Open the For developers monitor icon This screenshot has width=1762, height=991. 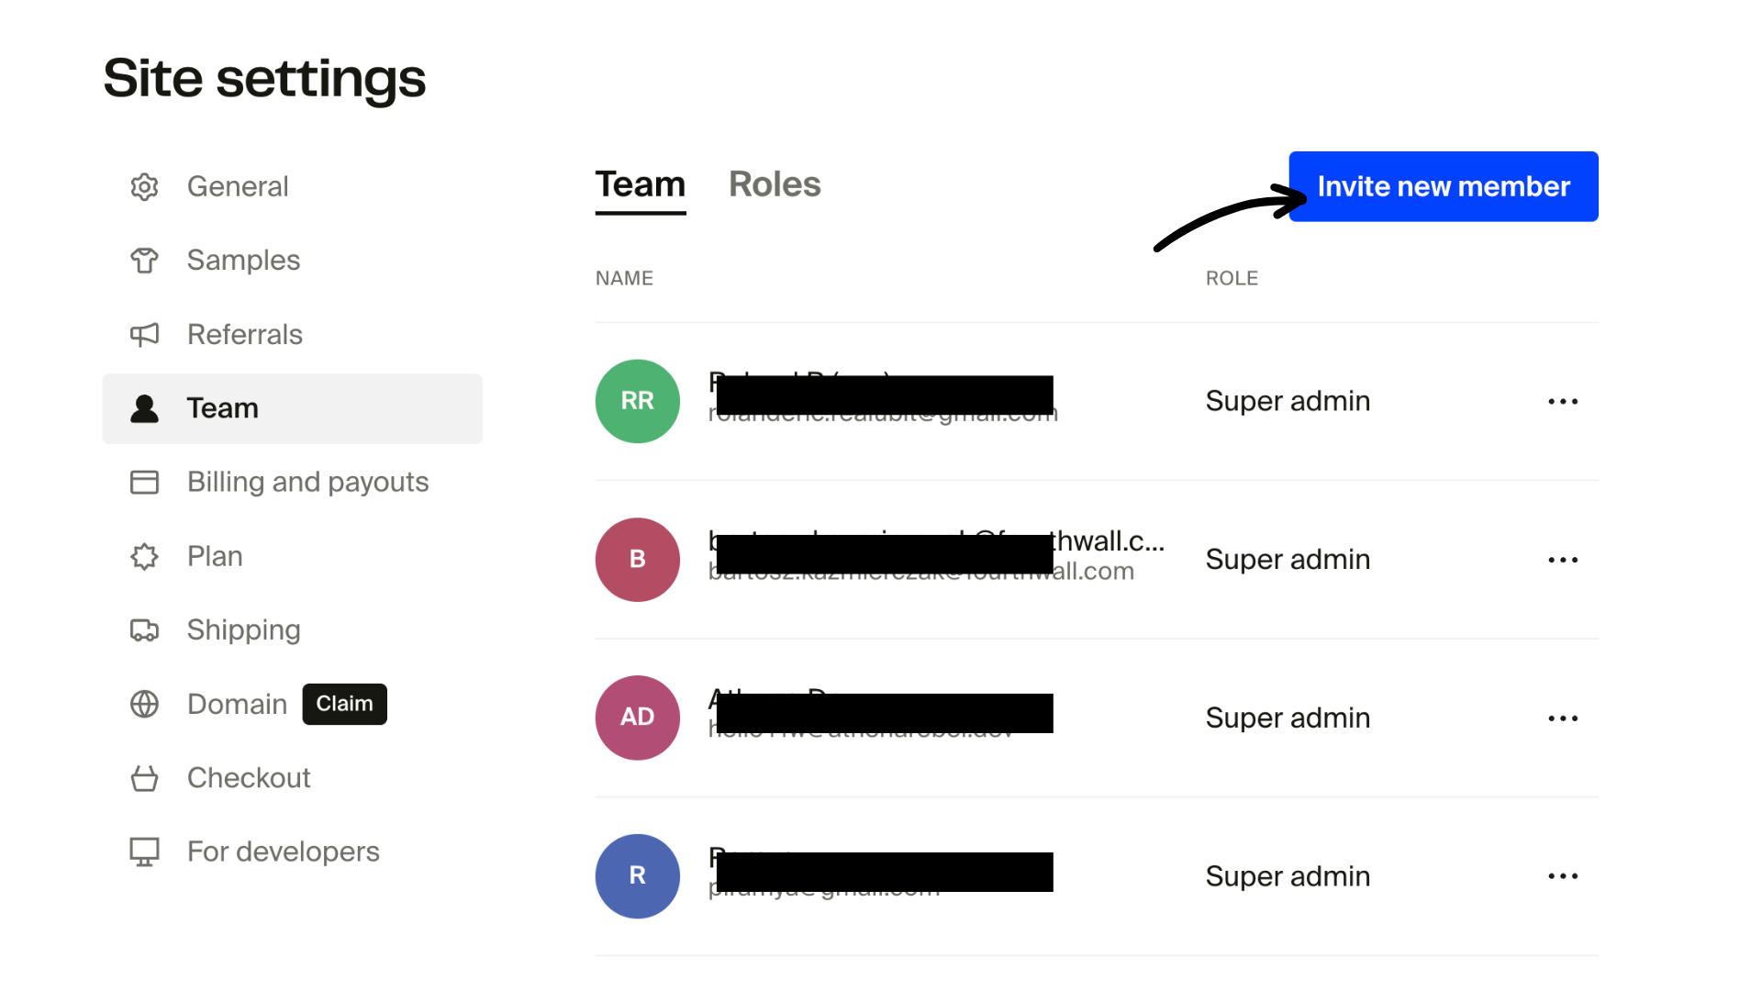tap(144, 852)
